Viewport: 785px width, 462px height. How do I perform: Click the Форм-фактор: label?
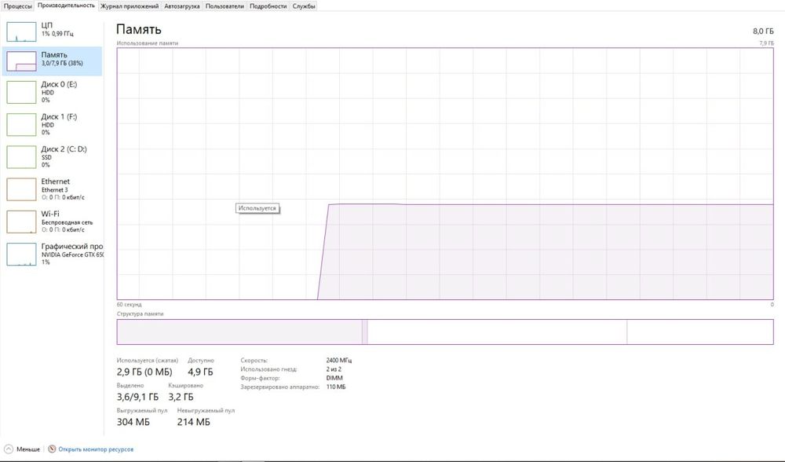[260, 378]
